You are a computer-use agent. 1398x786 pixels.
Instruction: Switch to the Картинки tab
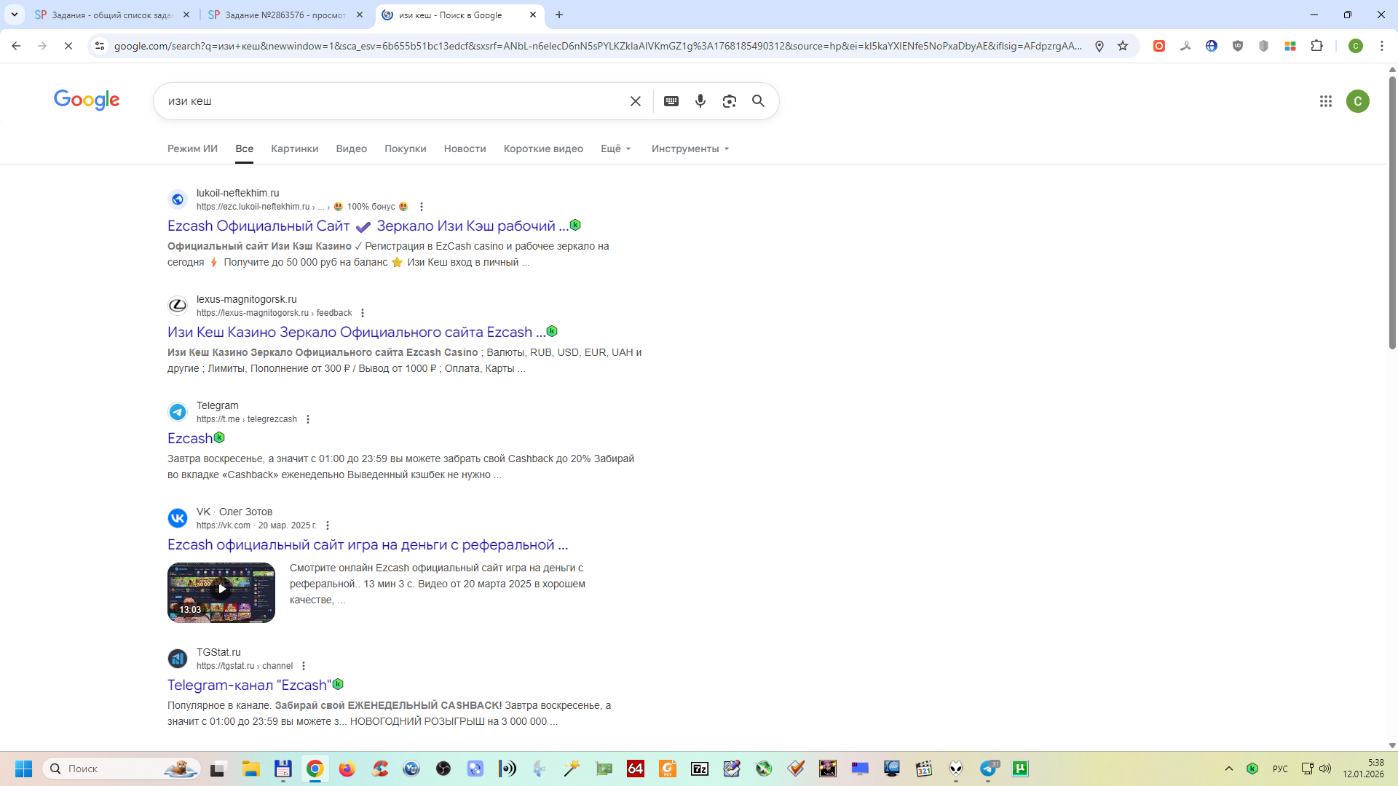(294, 148)
